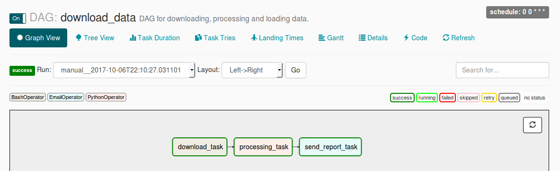Open Task Duration bar chart view

click(x=155, y=38)
